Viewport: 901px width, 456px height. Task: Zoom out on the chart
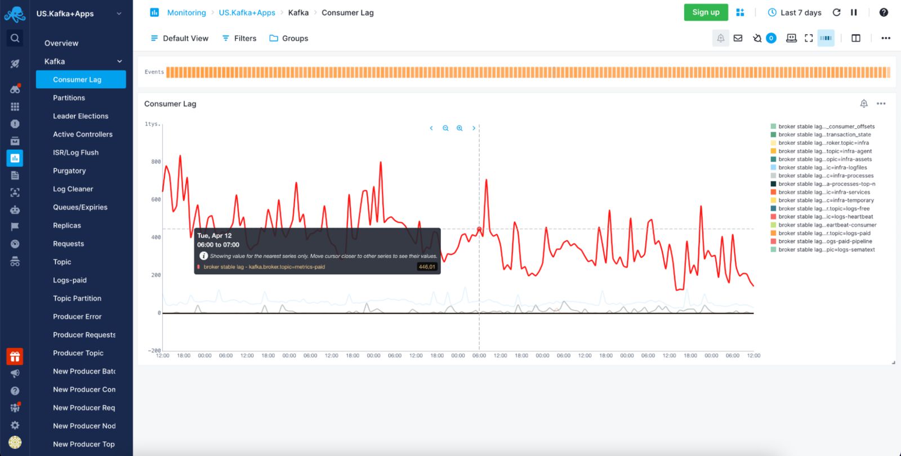click(445, 128)
